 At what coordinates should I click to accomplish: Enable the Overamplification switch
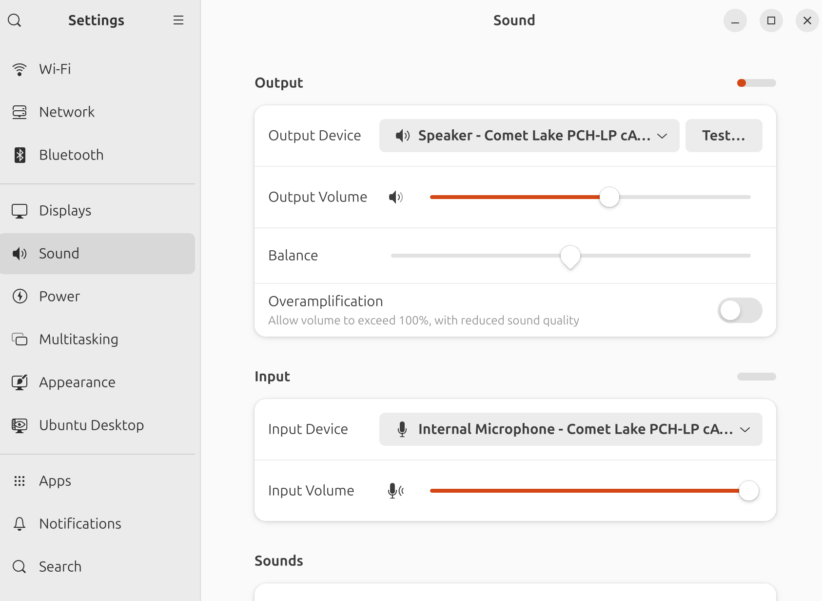click(x=740, y=310)
